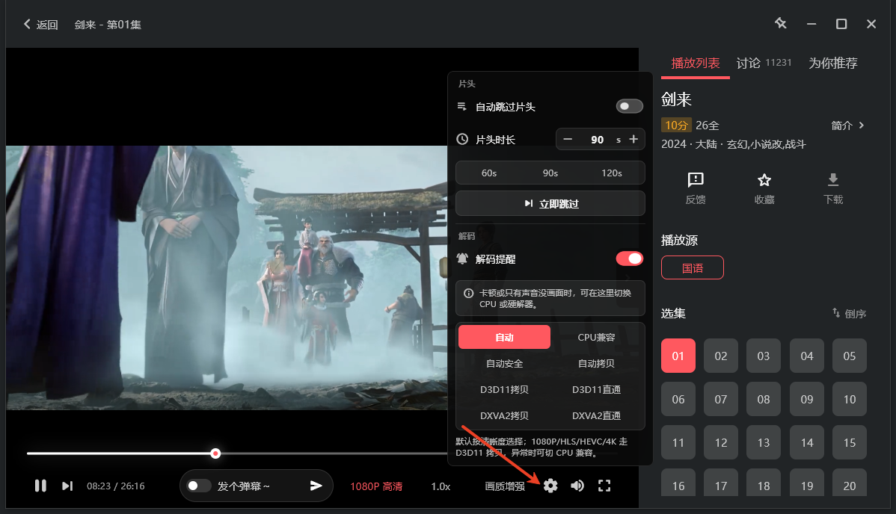Play episode 08
The width and height of the screenshot is (896, 514).
point(764,399)
